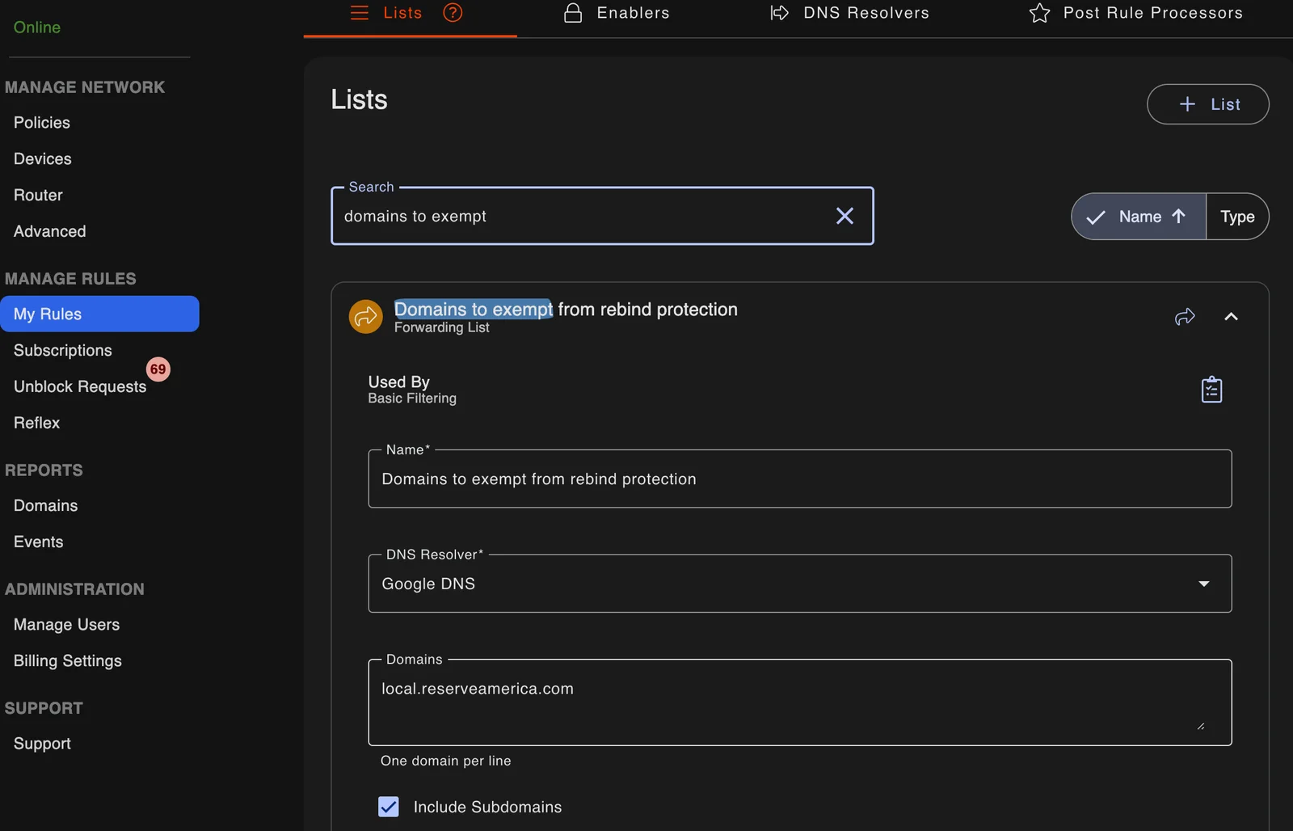Sort lists by Type
Screen dimensions: 1293x831
pos(1237,217)
